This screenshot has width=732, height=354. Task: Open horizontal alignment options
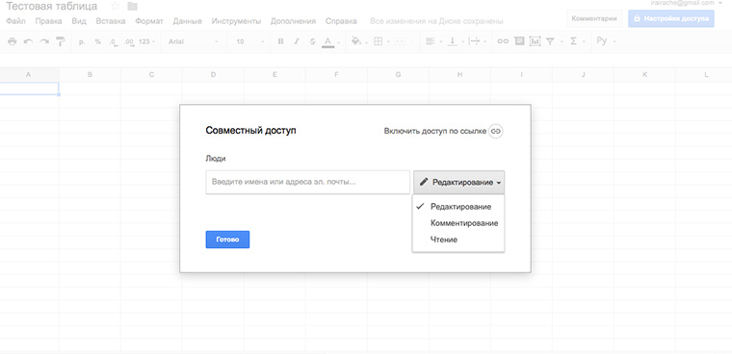(x=433, y=41)
